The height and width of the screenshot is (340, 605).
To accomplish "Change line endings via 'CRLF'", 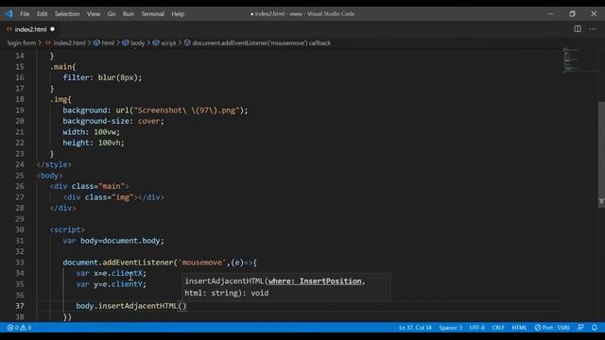I will tap(498, 328).
